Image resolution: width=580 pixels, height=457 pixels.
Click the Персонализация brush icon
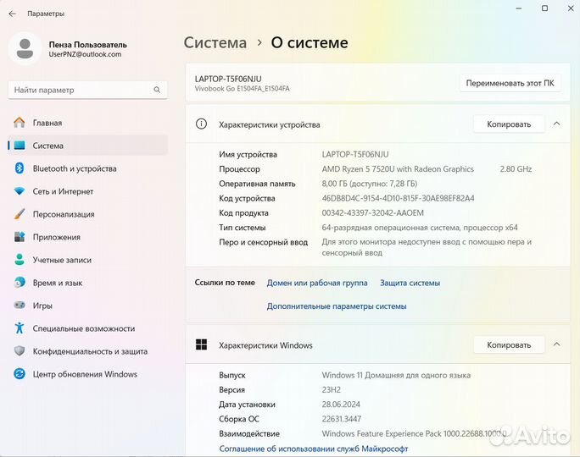point(20,214)
